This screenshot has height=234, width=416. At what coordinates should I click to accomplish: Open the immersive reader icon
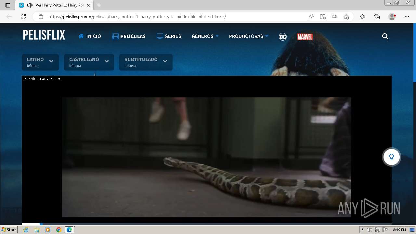[x=323, y=17]
